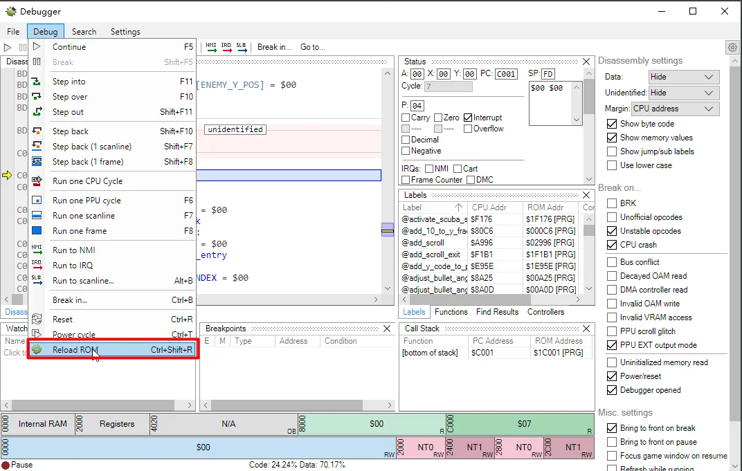
Task: Enable Use lower case option
Action: tap(612, 165)
